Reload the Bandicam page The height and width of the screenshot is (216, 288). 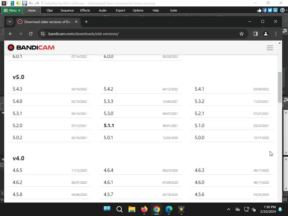point(31,34)
